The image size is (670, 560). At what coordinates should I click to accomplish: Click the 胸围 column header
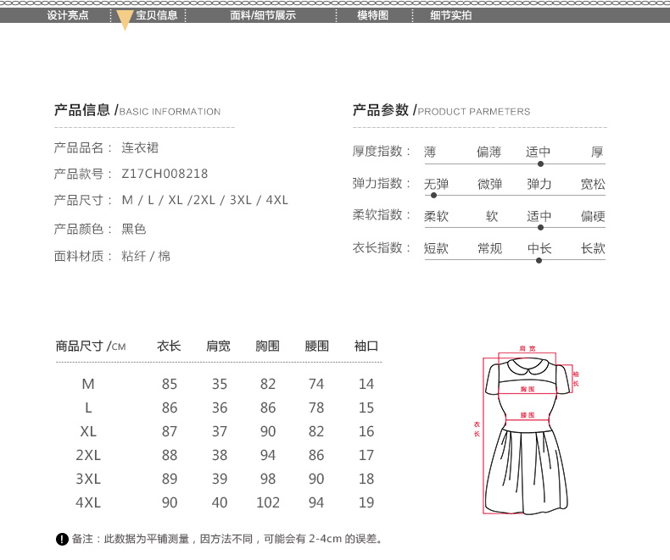[267, 346]
